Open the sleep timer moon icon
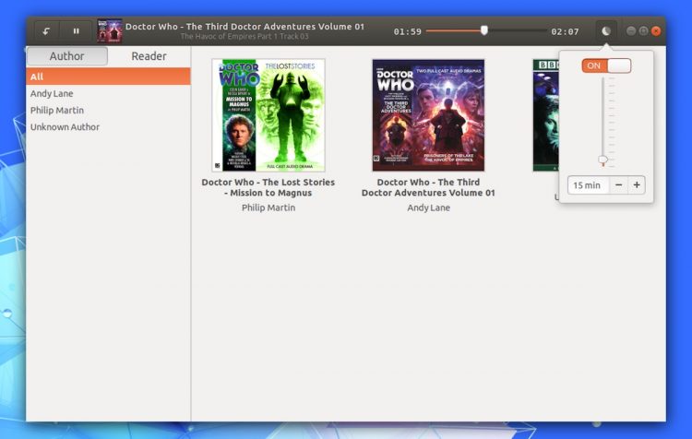Screen dimensions: 692x439 coord(606,30)
